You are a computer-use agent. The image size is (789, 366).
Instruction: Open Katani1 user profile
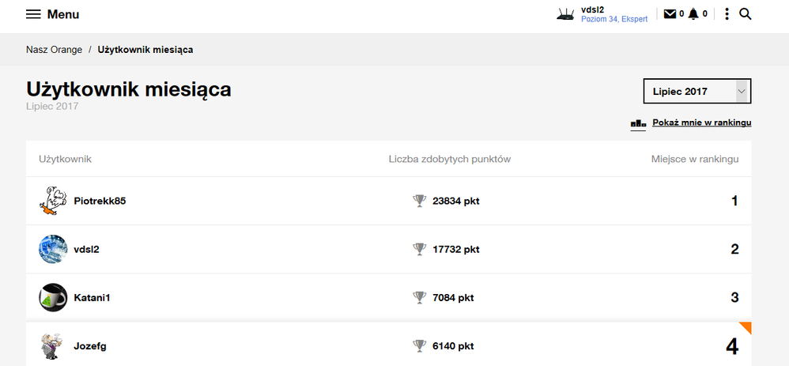92,298
